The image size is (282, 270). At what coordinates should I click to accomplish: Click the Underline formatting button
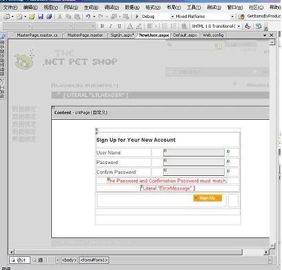coord(120,26)
